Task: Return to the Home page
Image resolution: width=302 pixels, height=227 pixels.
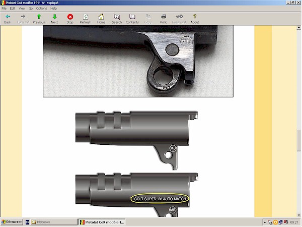Action: tap(101, 19)
